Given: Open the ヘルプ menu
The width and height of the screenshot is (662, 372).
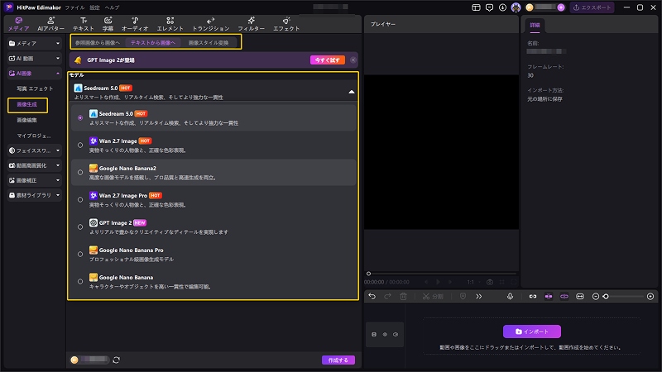Looking at the screenshot, I should coord(113,7).
